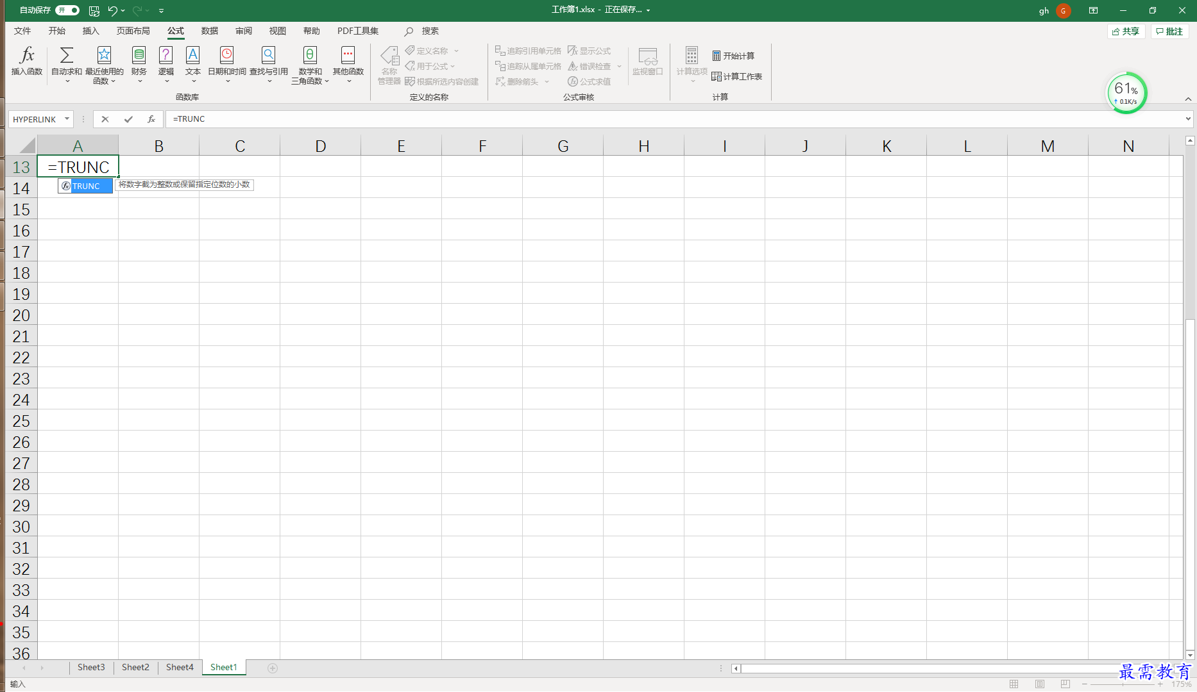The height and width of the screenshot is (692, 1197).
Task: Switch to the Insert (插入) tab
Action: (x=91, y=31)
